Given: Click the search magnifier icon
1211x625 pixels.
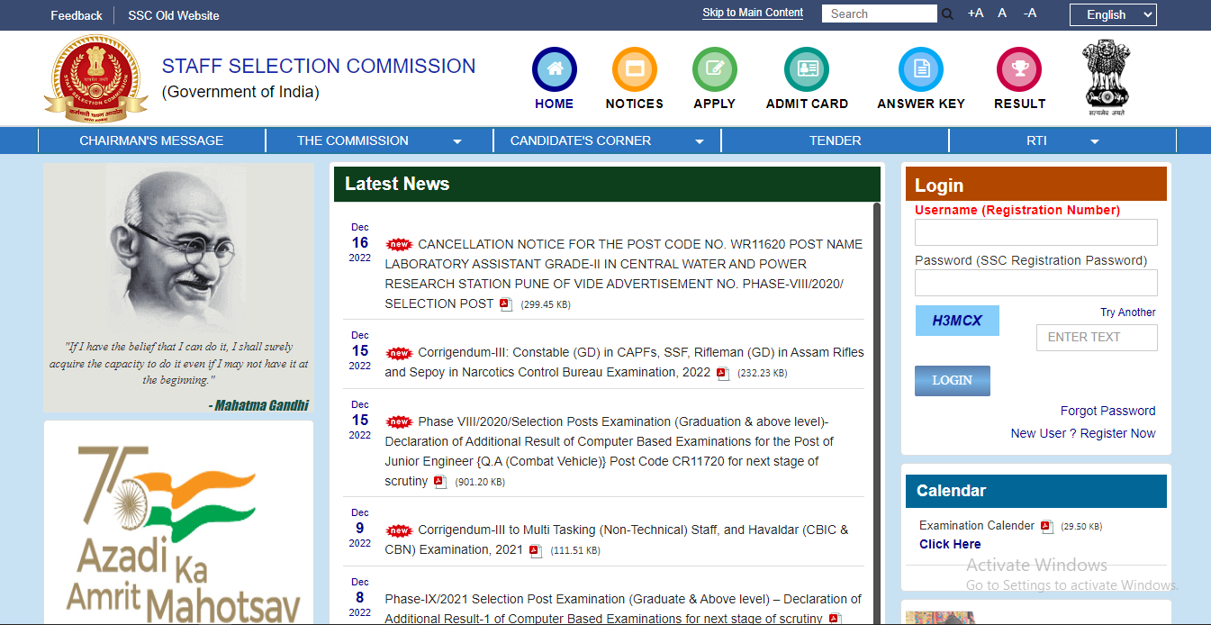Looking at the screenshot, I should pos(947,14).
